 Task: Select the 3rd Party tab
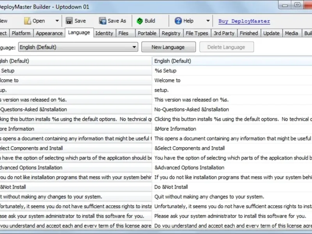[x=224, y=33]
